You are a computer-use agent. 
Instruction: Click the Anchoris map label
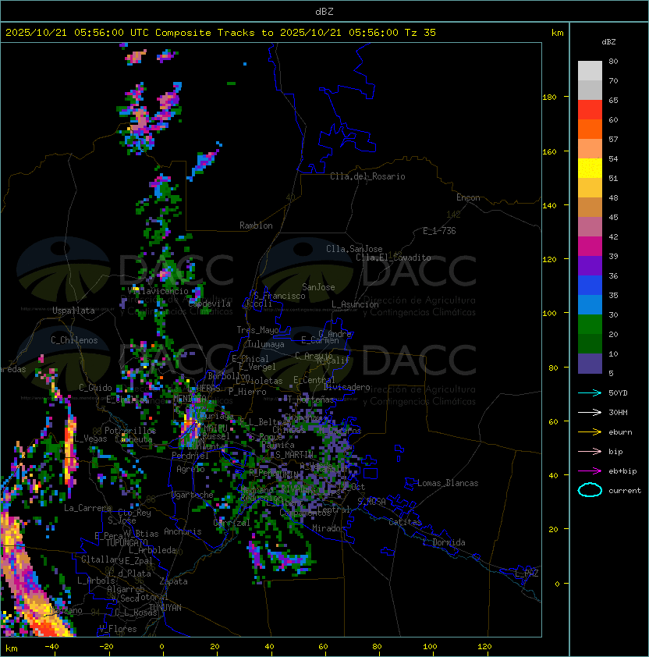[x=183, y=531]
